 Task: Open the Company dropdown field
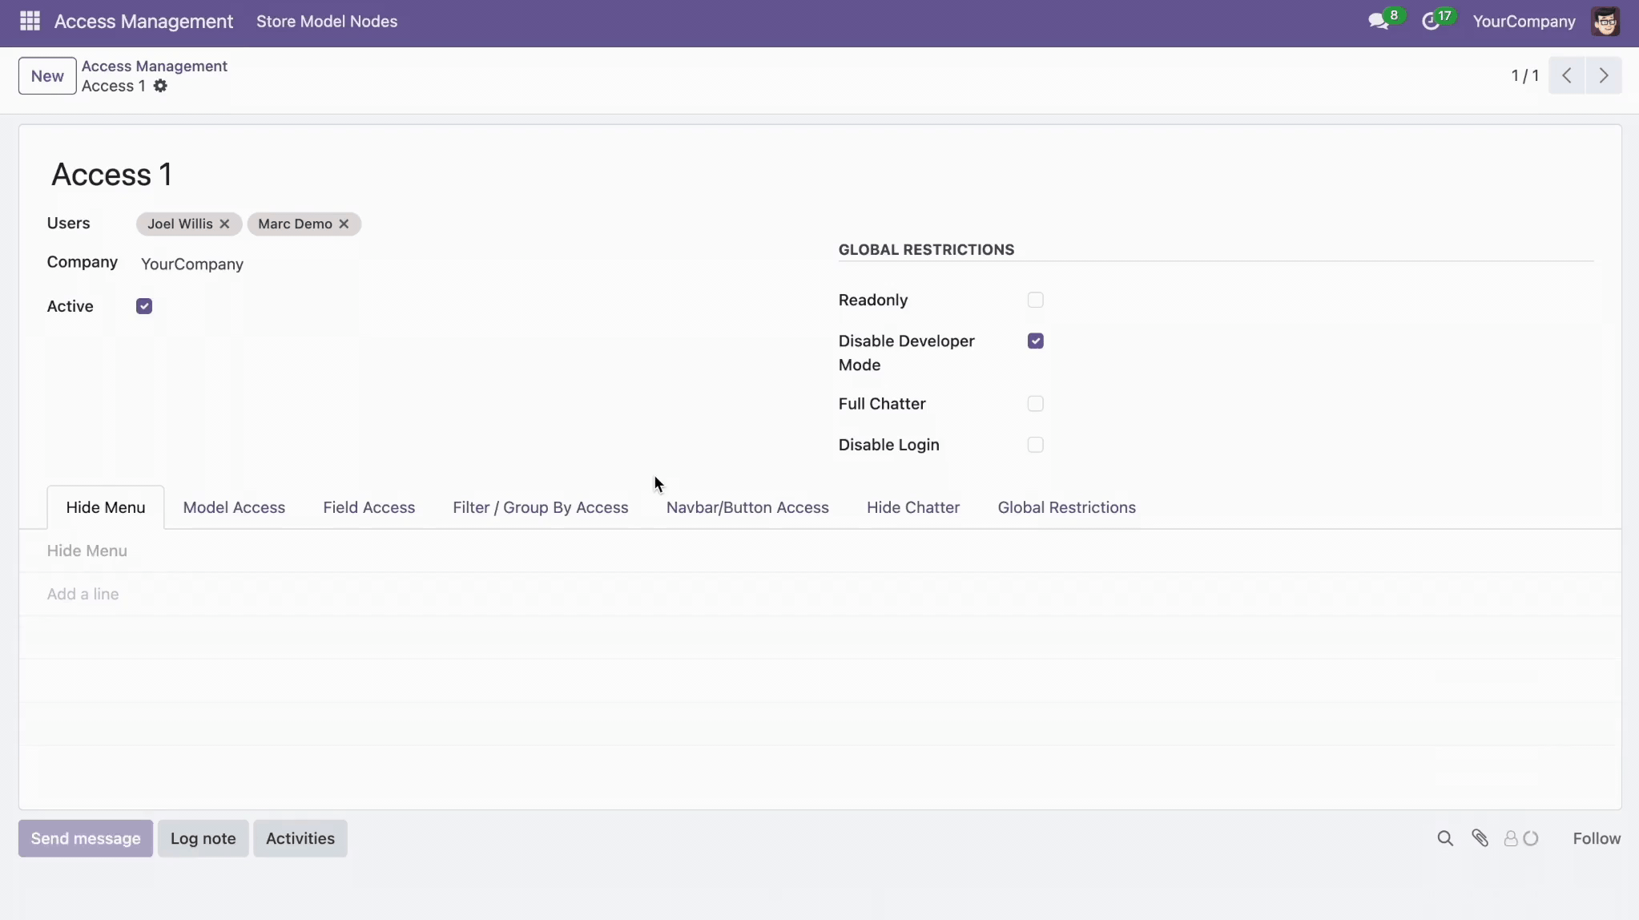pos(192,264)
